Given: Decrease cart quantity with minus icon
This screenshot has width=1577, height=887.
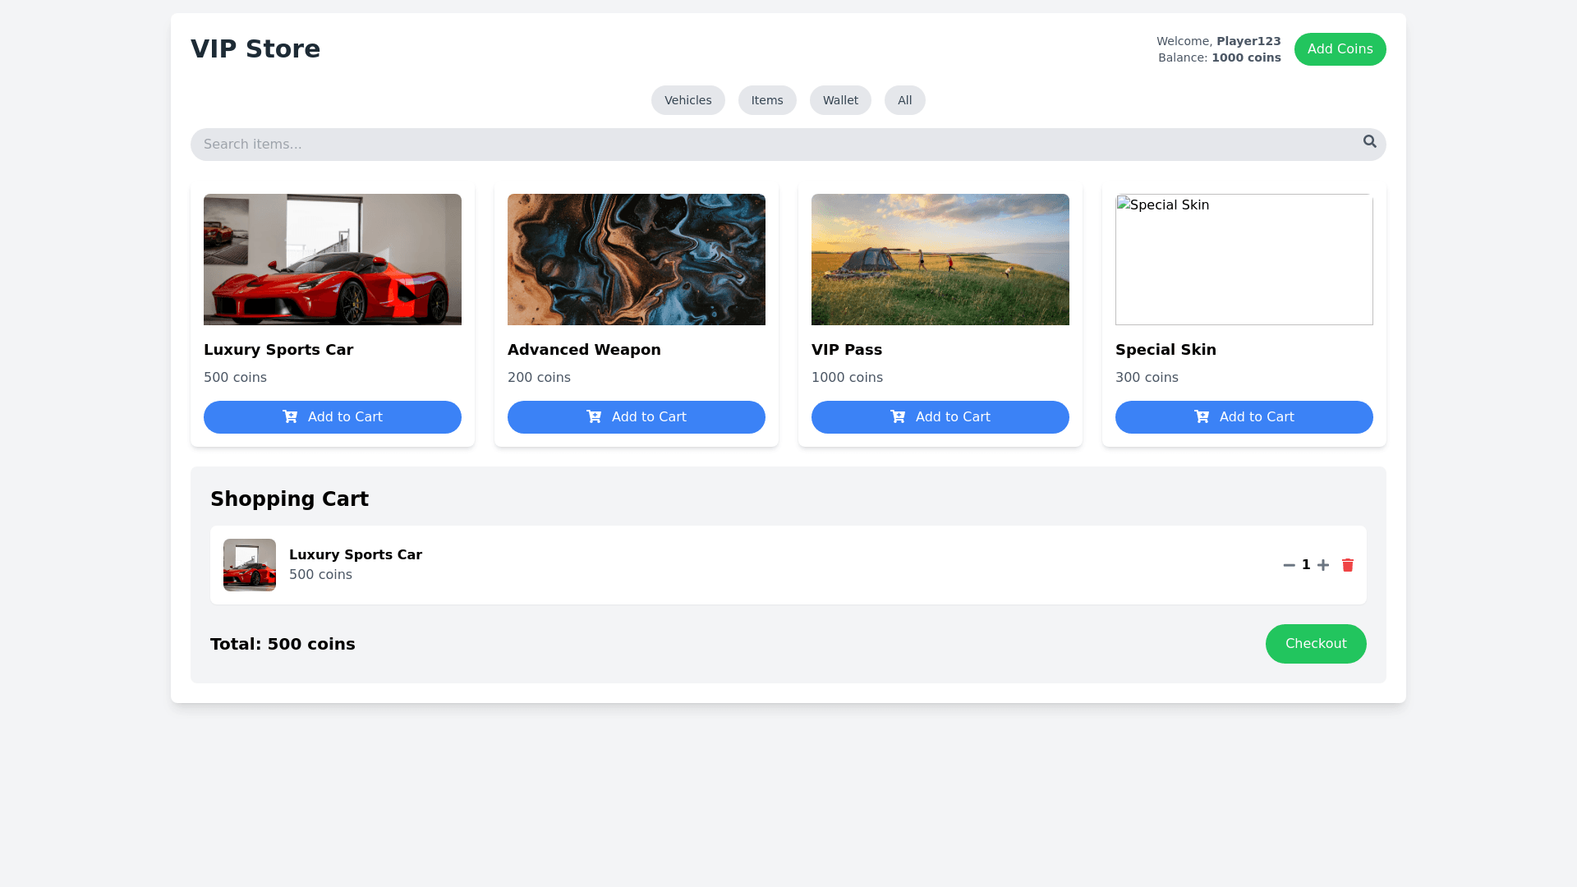Looking at the screenshot, I should pyautogui.click(x=1289, y=565).
